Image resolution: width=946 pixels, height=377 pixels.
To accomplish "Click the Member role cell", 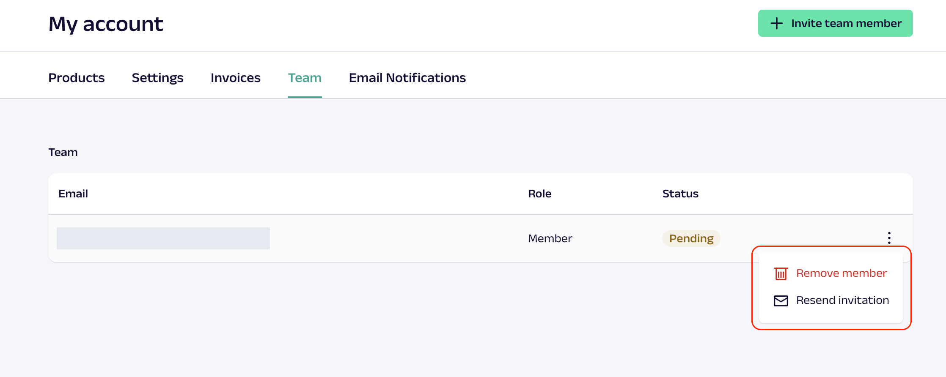I will pos(550,238).
